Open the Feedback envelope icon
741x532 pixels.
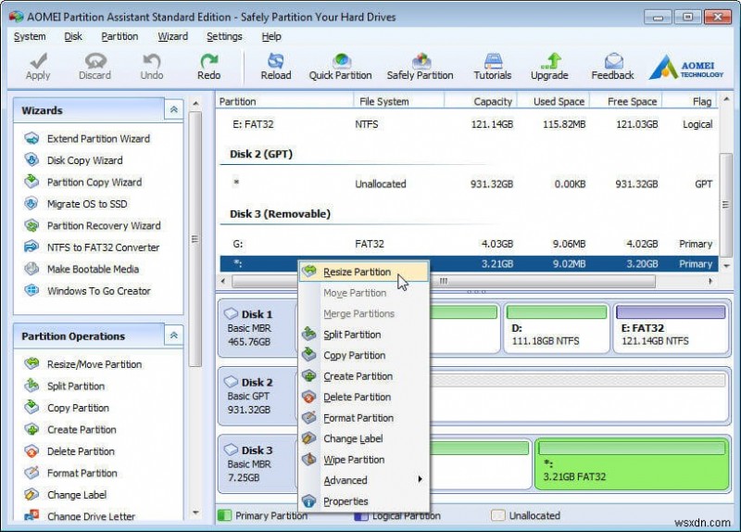point(612,66)
